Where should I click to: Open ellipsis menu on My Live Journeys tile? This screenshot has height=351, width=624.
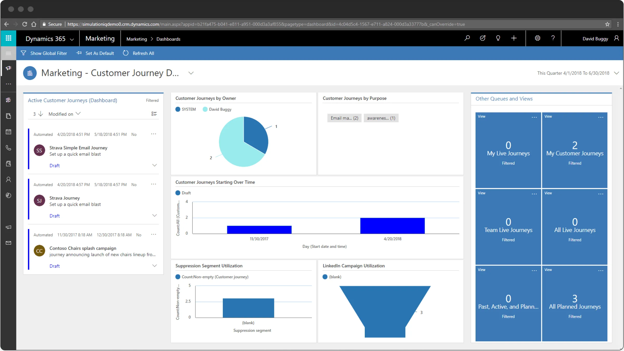(534, 117)
